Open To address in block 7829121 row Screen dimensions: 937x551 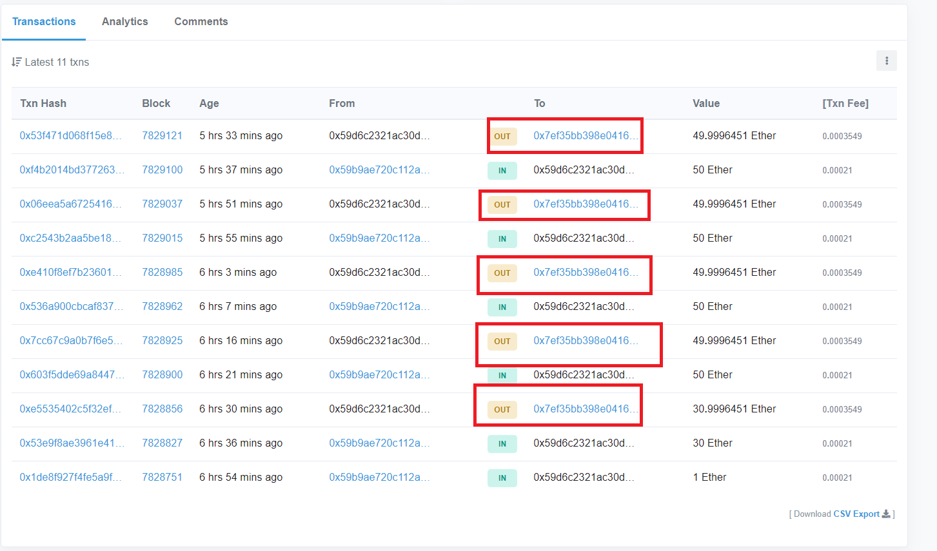pyautogui.click(x=586, y=135)
